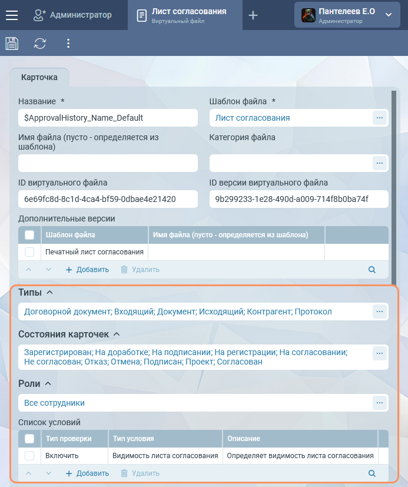
Task: Click the save floppy disk icon
Action: (12, 43)
